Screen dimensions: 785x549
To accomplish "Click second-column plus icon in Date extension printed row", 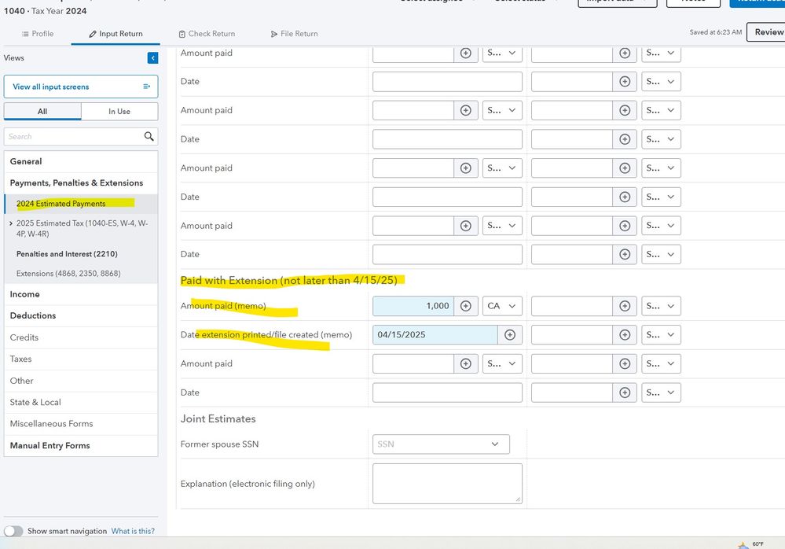I will pyautogui.click(x=625, y=334).
